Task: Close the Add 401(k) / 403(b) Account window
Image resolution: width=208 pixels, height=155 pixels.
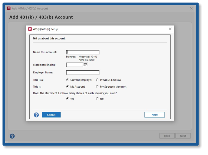Action: coord(191,8)
